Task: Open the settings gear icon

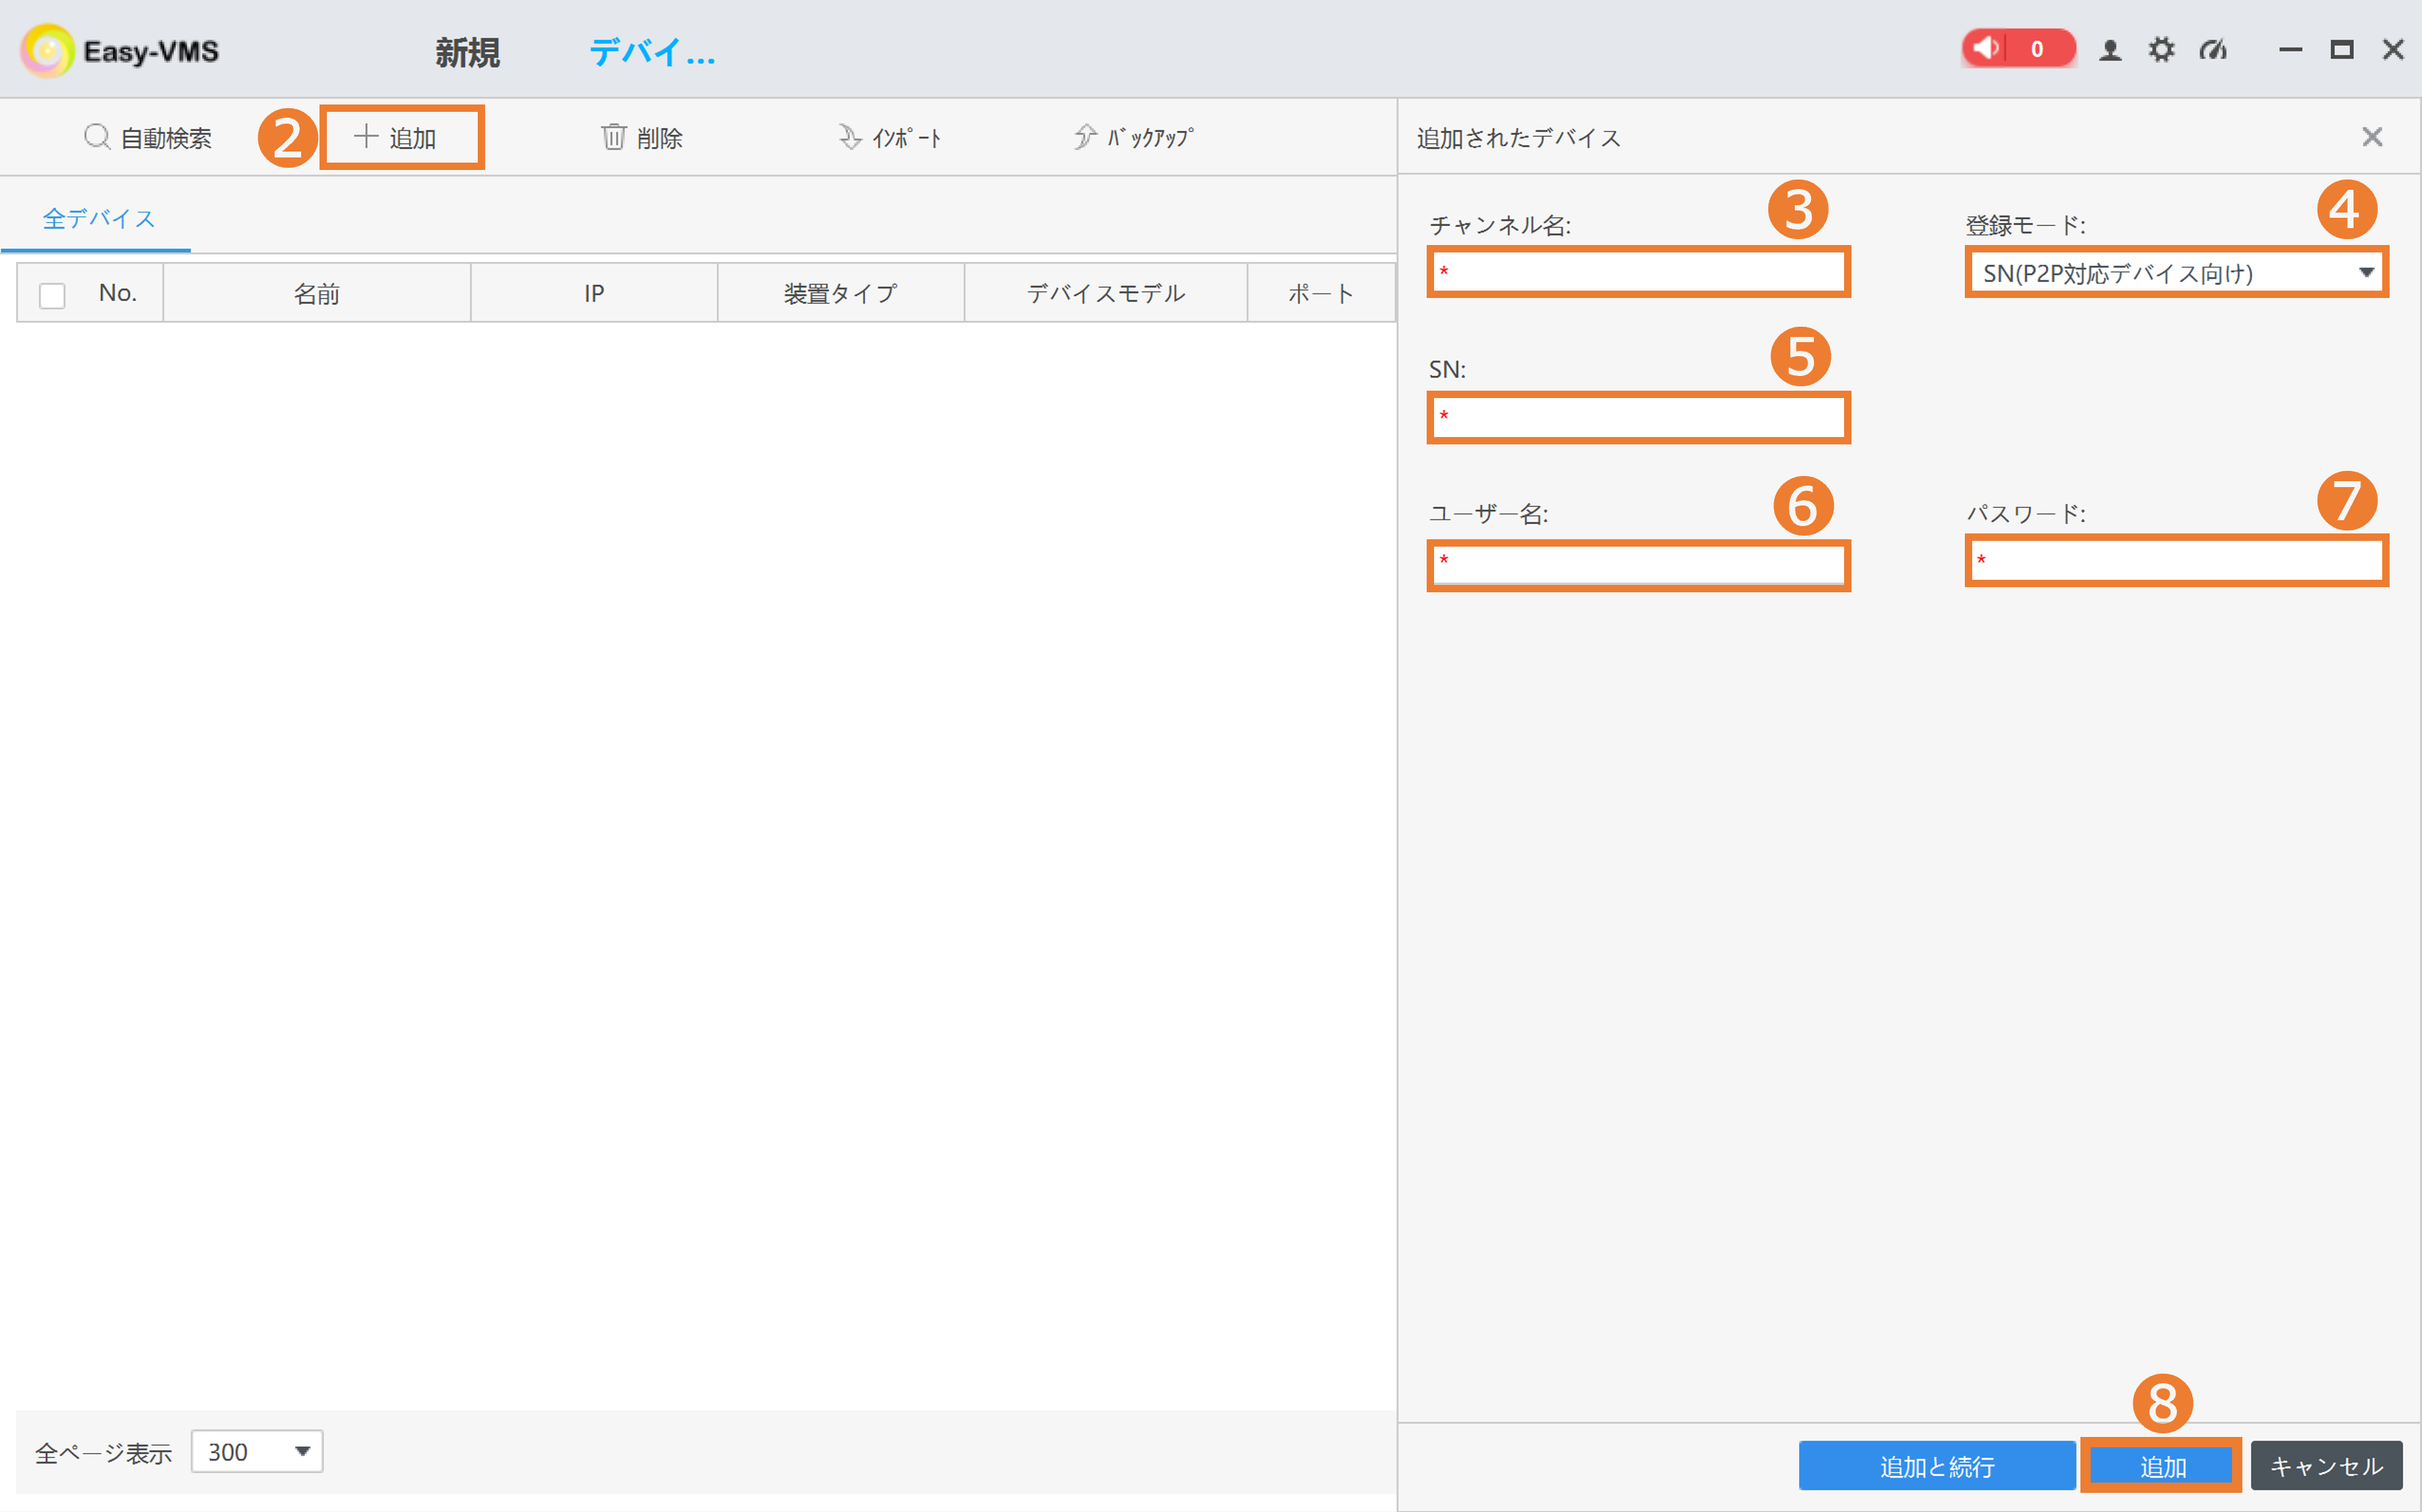Action: [x=2162, y=49]
